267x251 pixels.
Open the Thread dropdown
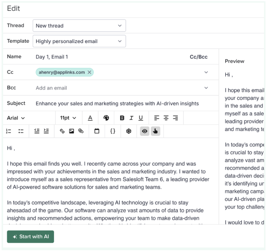pyautogui.click(x=79, y=25)
